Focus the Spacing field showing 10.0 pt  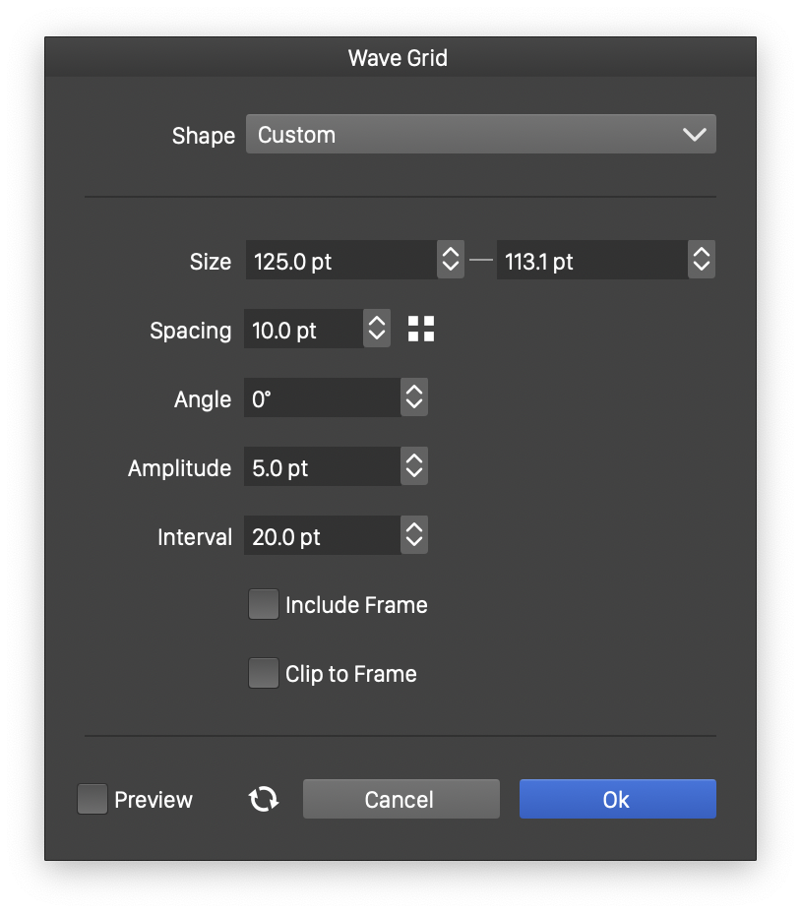point(303,330)
